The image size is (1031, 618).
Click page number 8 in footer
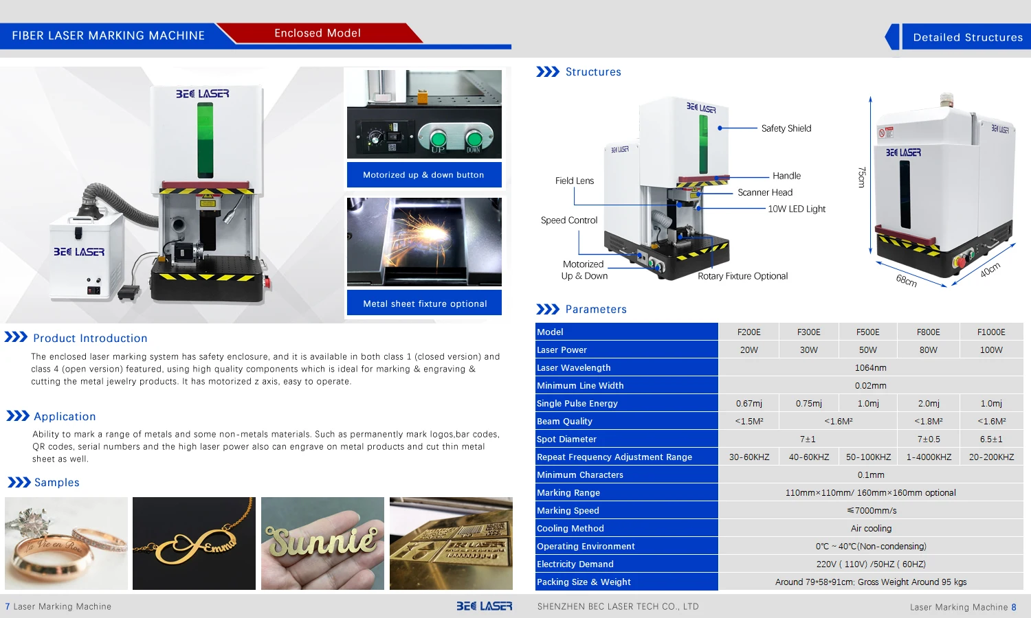(1014, 607)
